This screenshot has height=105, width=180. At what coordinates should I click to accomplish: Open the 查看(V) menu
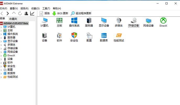pyautogui.click(x=14, y=8)
